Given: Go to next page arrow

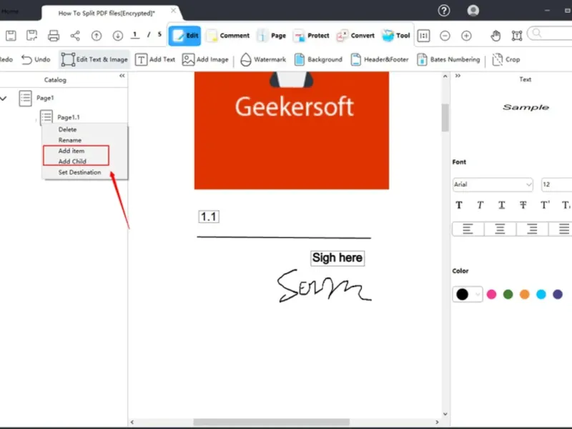Looking at the screenshot, I should [x=117, y=35].
